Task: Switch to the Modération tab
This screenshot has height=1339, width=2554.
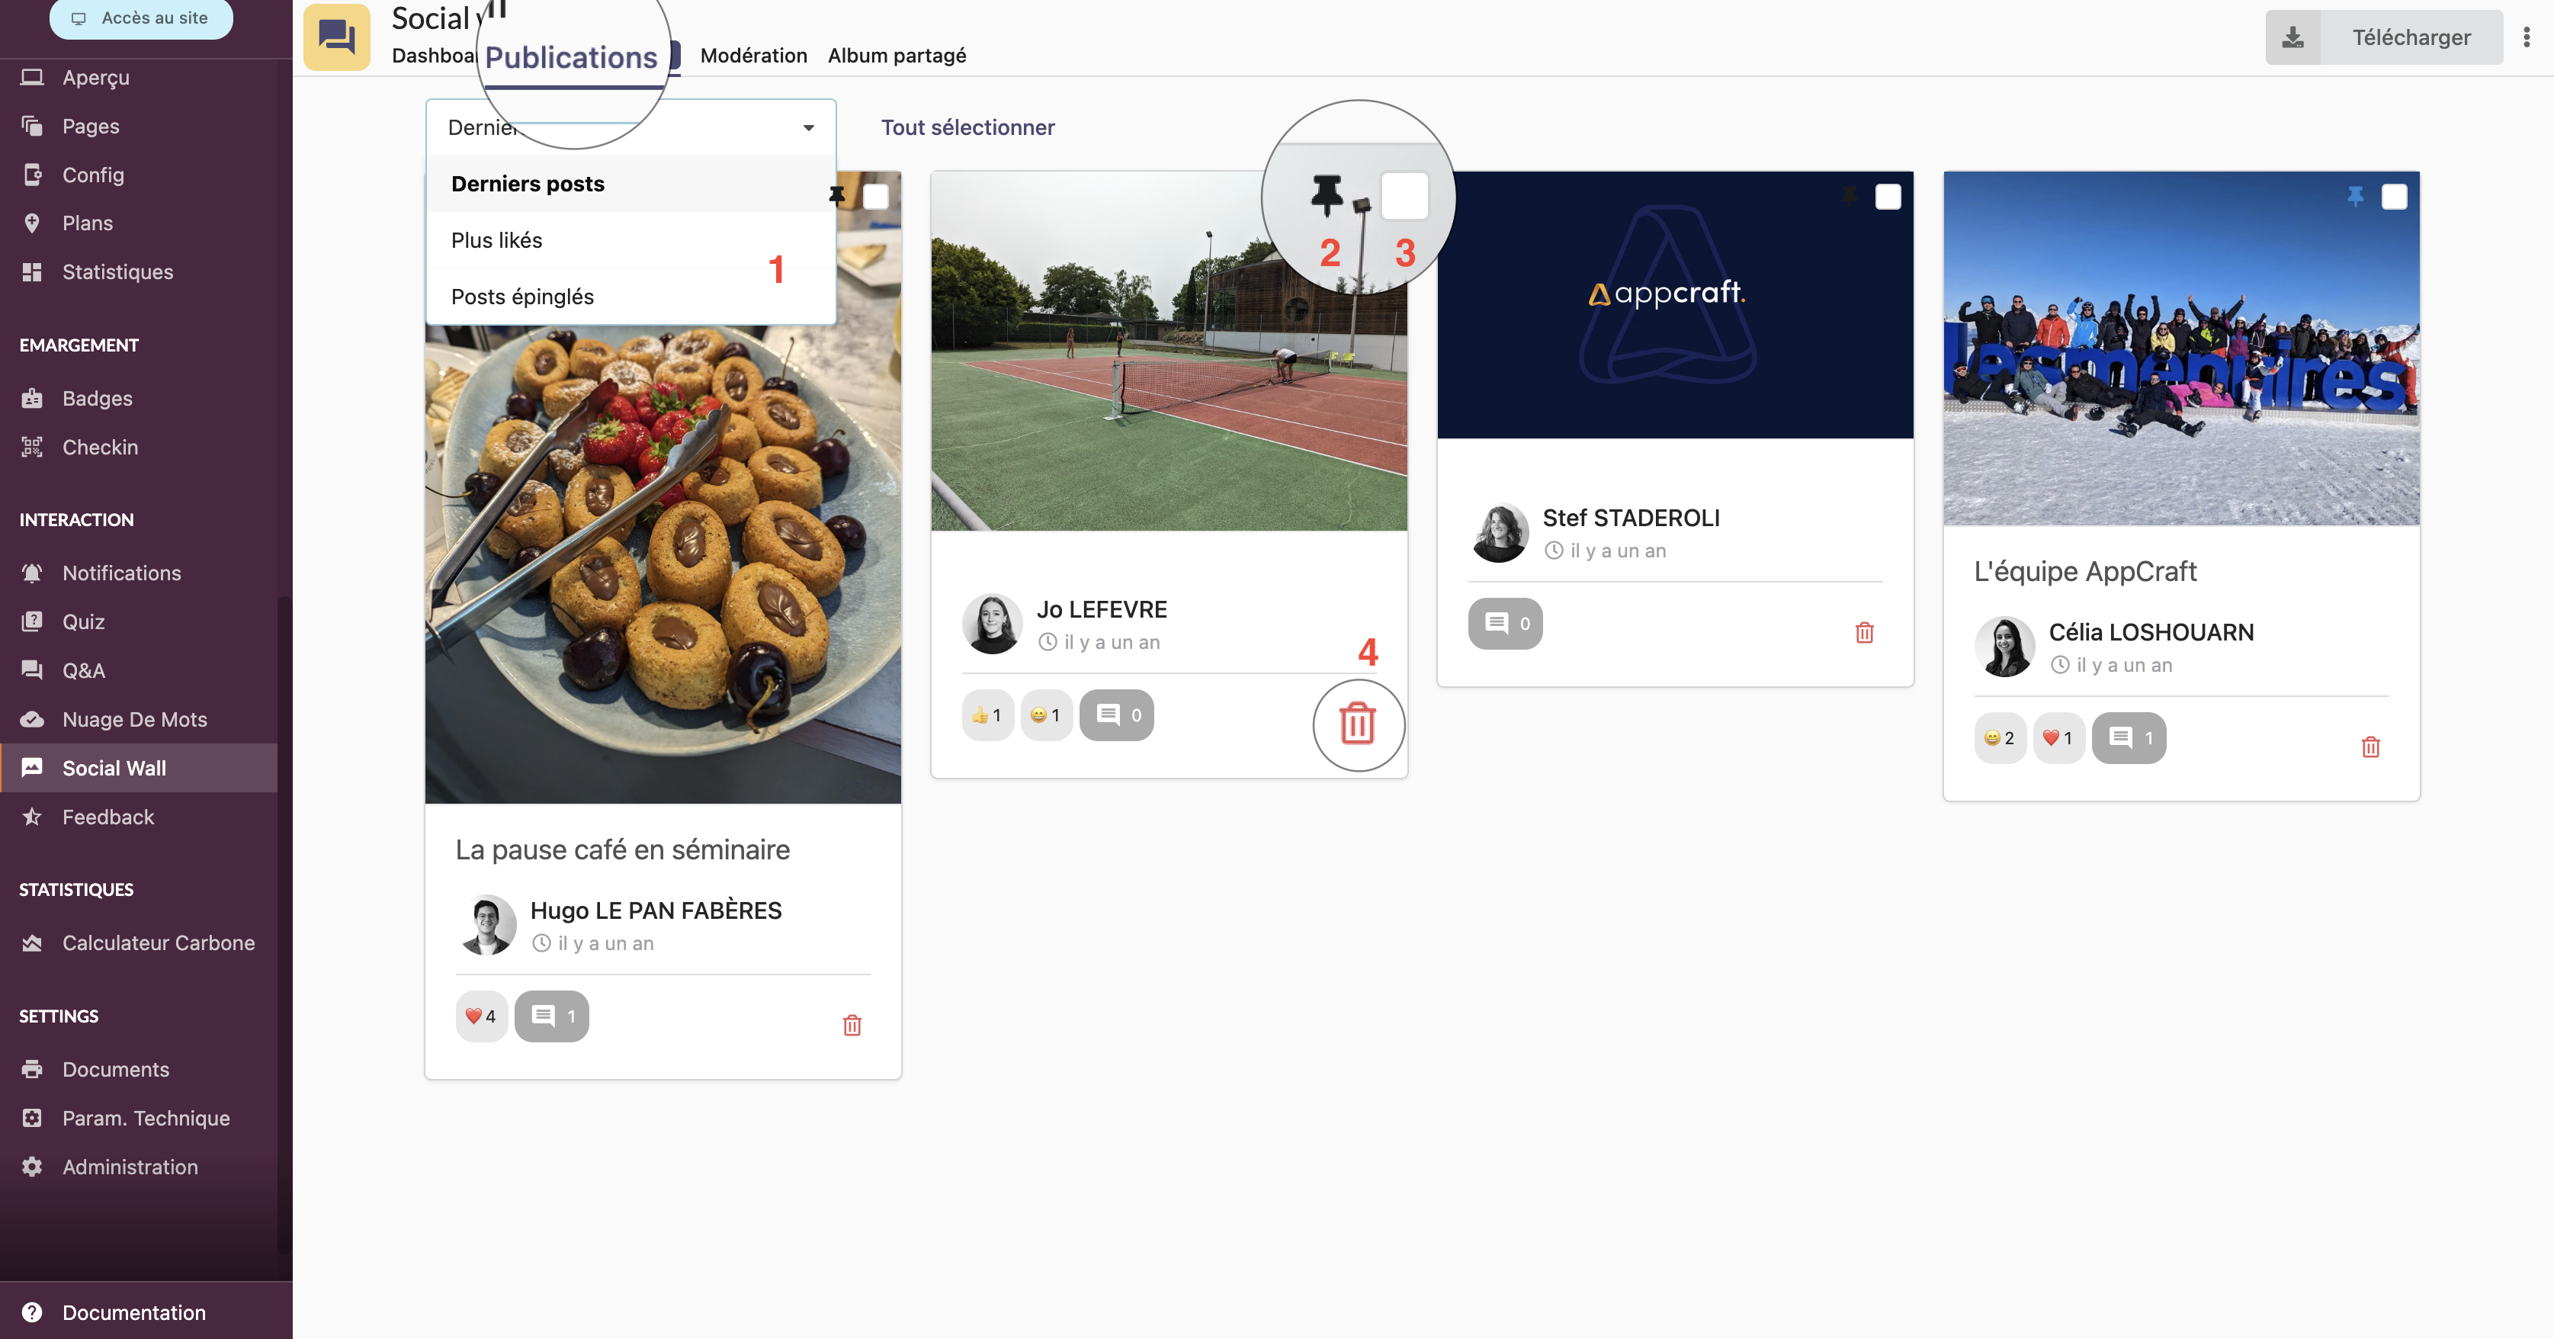Action: coord(753,56)
